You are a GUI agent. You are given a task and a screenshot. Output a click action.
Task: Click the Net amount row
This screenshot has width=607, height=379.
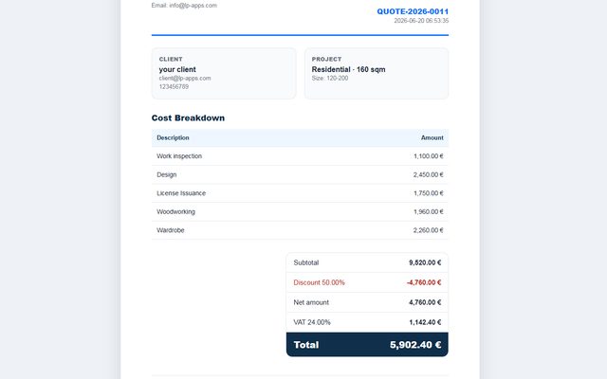[367, 302]
